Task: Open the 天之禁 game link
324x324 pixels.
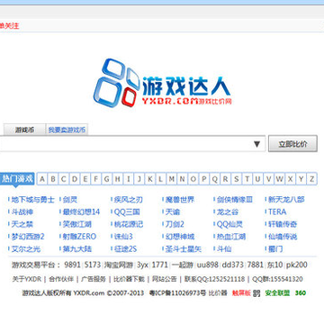Action: (22, 224)
